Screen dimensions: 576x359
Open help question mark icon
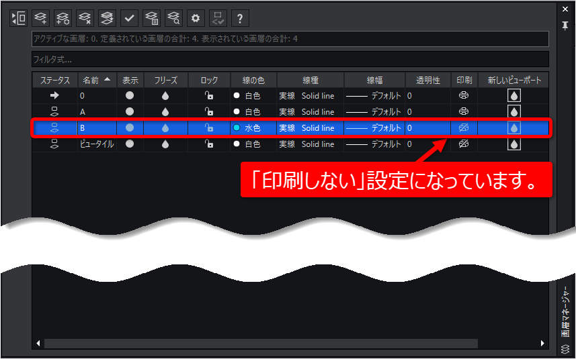click(x=240, y=18)
